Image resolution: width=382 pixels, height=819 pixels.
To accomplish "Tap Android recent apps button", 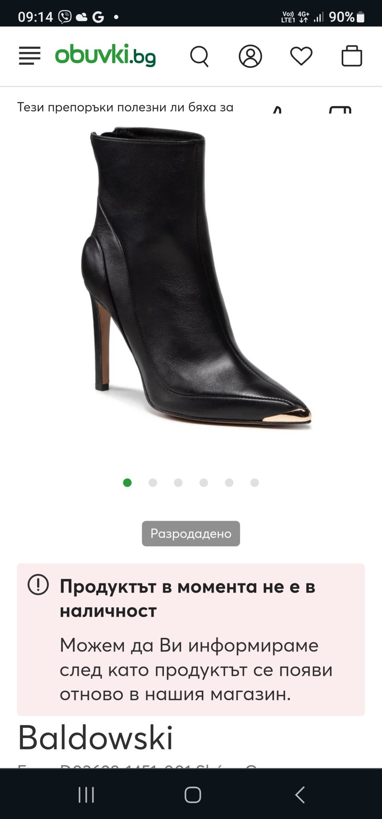I will (x=86, y=795).
